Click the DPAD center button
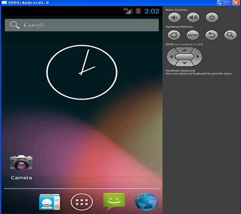This screenshot has height=214, width=241. coord(184,57)
